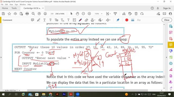This screenshot has height=97, width=174.
Task: Upload the file to cloud storage
Action: (15, 14)
